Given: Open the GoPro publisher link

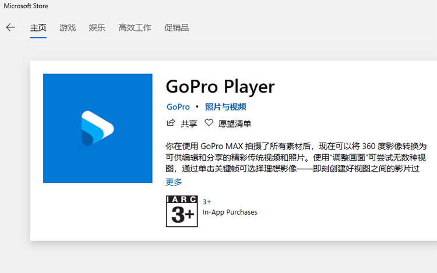Looking at the screenshot, I should point(178,107).
